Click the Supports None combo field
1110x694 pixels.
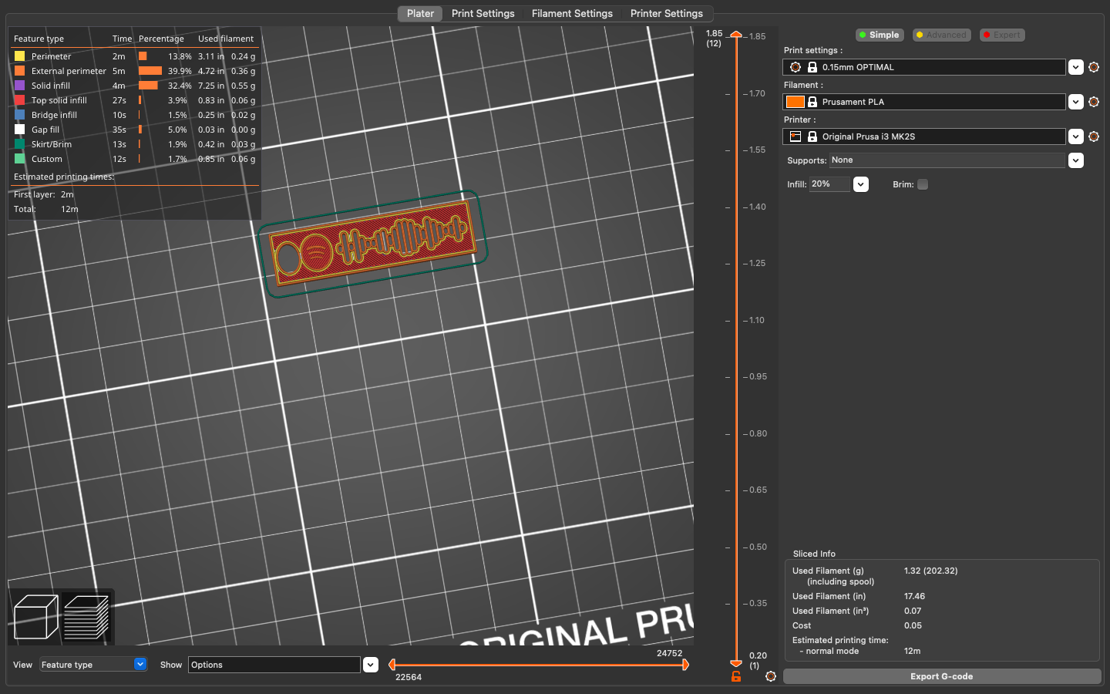coord(947,160)
